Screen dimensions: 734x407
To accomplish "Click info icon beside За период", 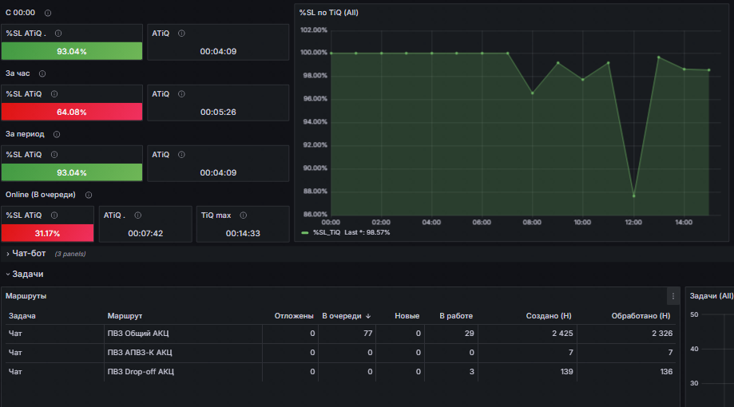I will pos(57,134).
